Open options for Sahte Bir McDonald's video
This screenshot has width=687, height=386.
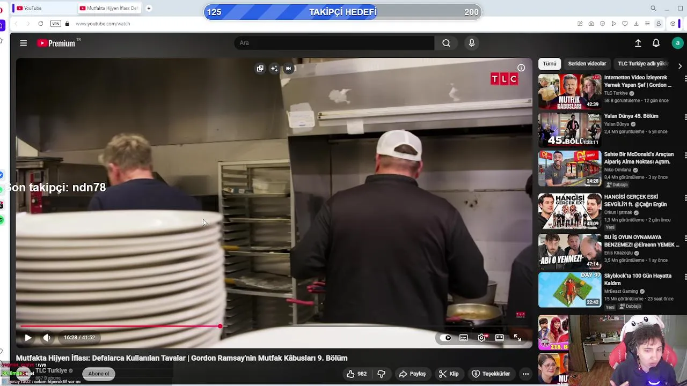tap(685, 155)
